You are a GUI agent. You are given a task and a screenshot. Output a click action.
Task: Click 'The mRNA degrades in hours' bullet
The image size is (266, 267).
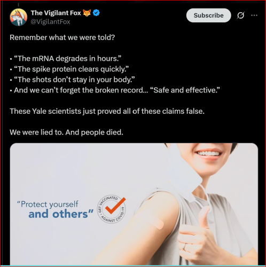(x=66, y=59)
